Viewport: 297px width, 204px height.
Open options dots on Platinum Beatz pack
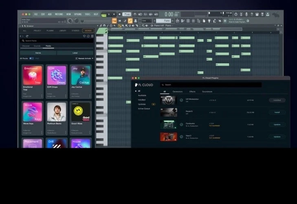[x=66, y=133]
